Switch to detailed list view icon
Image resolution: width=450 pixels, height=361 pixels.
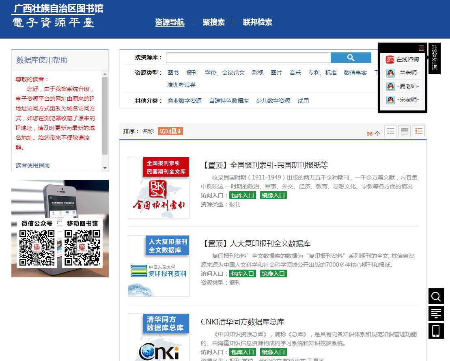pos(419,131)
